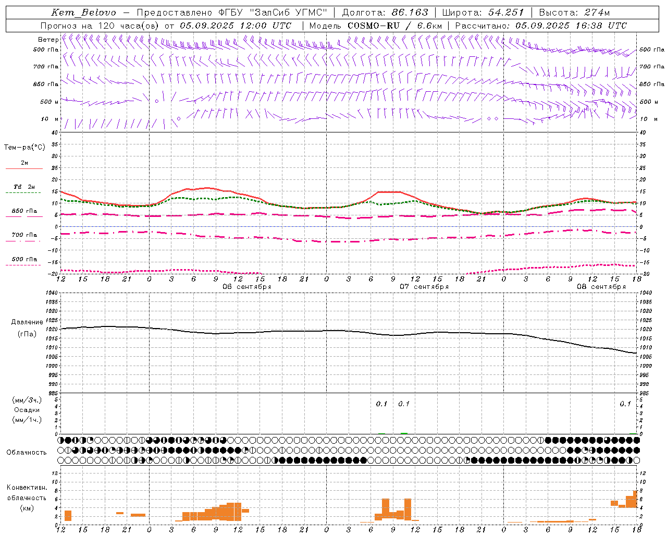667x534 pixels.
Task: Click the Широта: 54.251 value
Action: (x=483, y=13)
